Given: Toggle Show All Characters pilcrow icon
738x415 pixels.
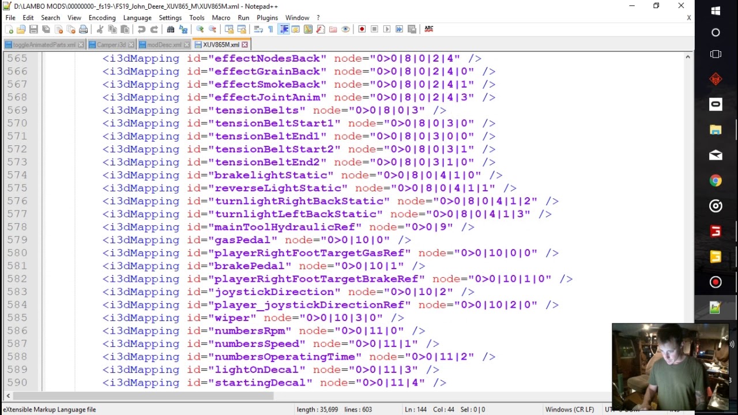Looking at the screenshot, I should point(270,29).
